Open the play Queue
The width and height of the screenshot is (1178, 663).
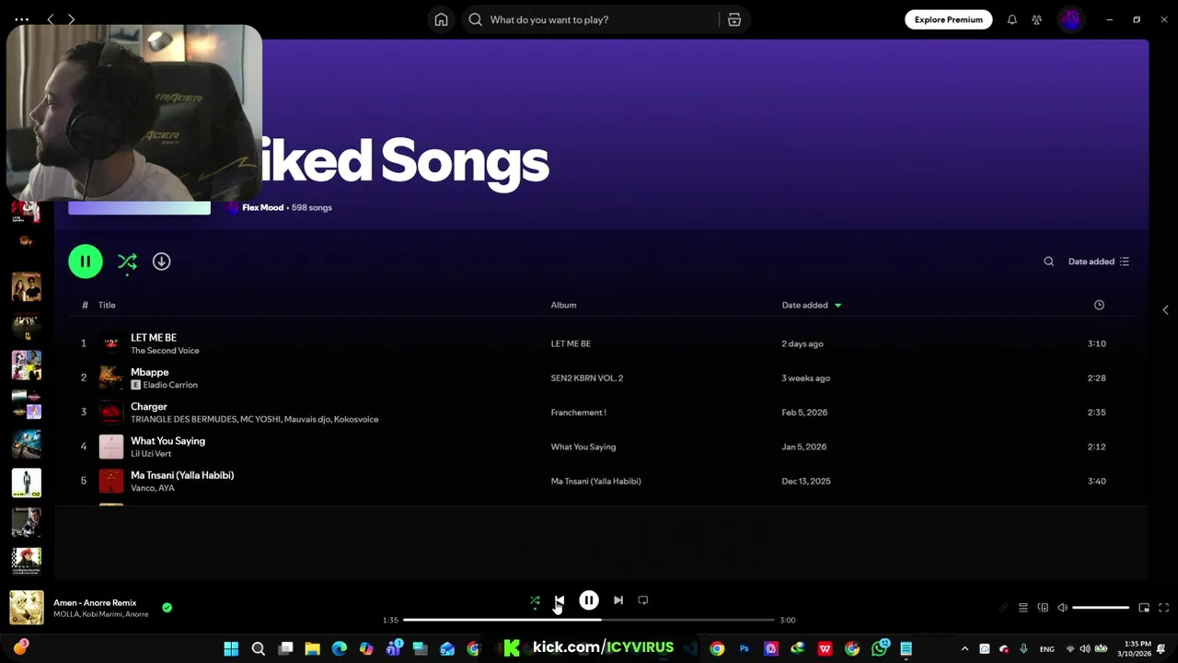(x=1022, y=608)
